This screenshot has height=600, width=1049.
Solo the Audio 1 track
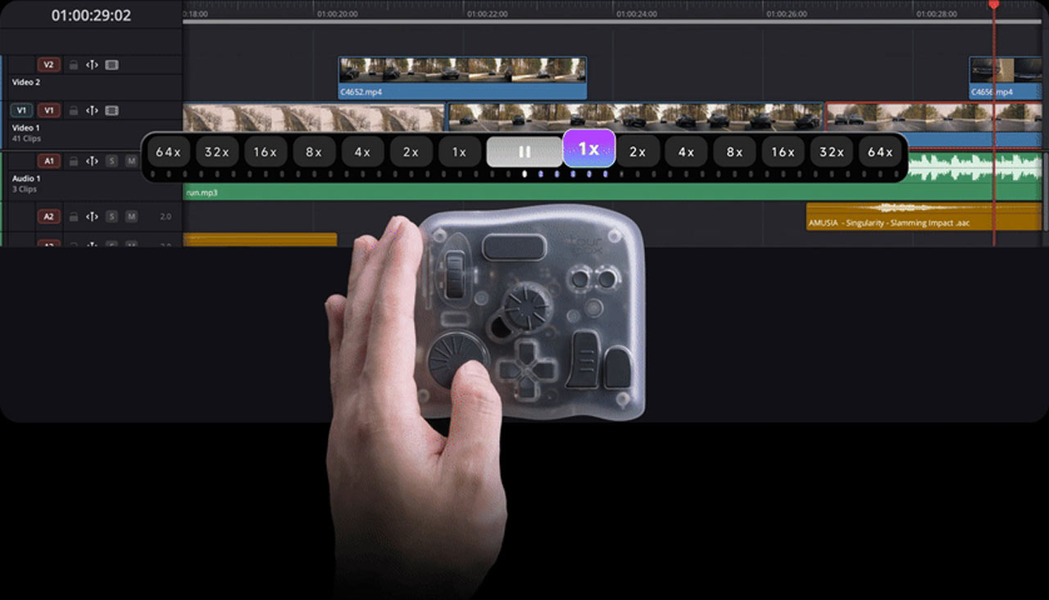[112, 161]
